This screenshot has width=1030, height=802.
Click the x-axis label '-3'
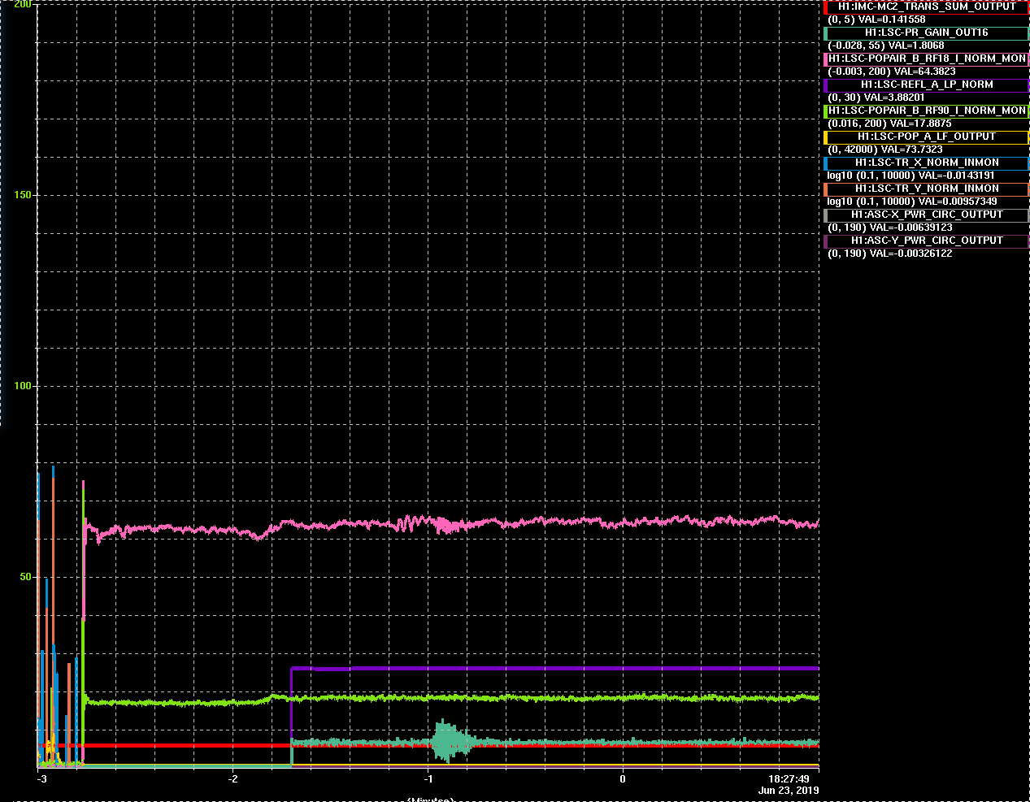pos(41,778)
